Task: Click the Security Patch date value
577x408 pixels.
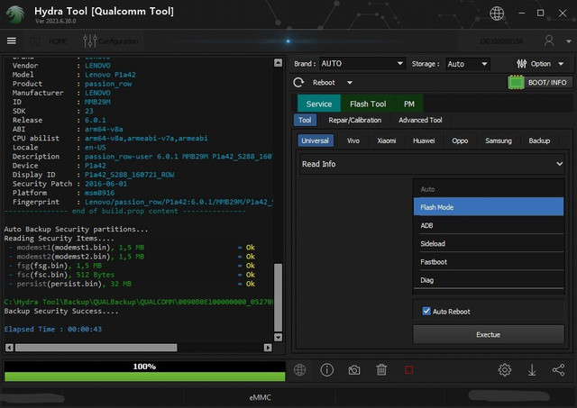Action: pos(105,184)
